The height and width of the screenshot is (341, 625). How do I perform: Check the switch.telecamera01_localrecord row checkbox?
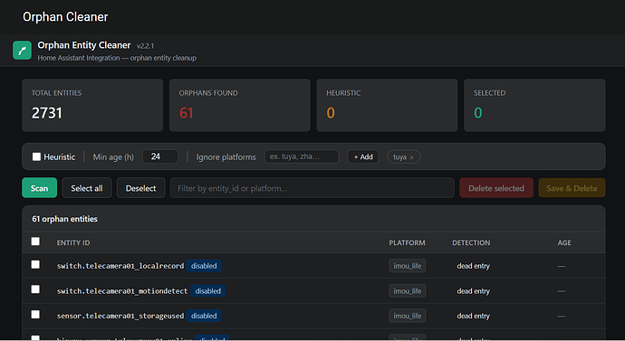[x=35, y=265]
